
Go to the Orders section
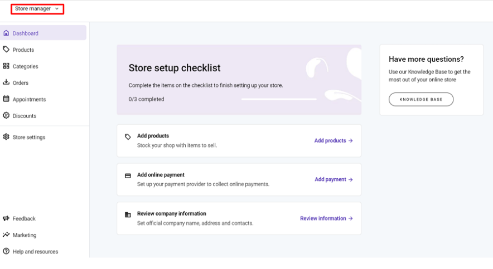pyautogui.click(x=21, y=83)
